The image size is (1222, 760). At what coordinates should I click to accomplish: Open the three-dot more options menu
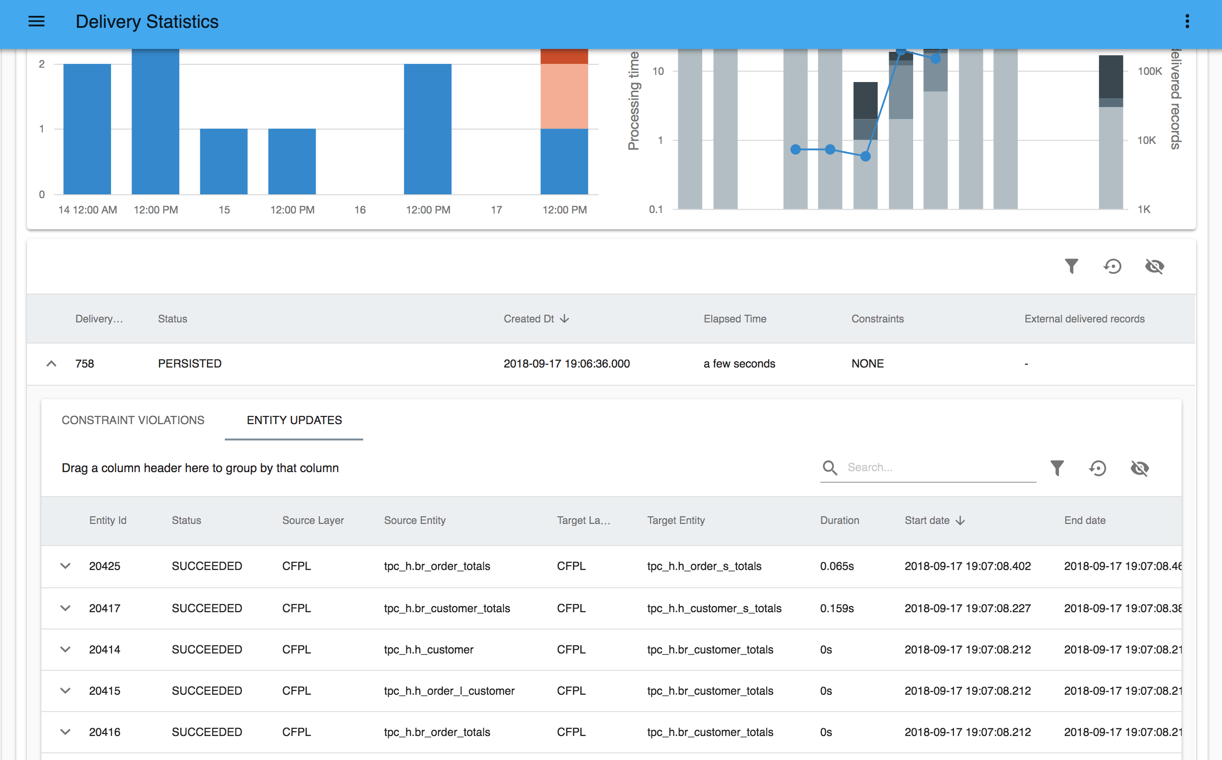tap(1187, 22)
